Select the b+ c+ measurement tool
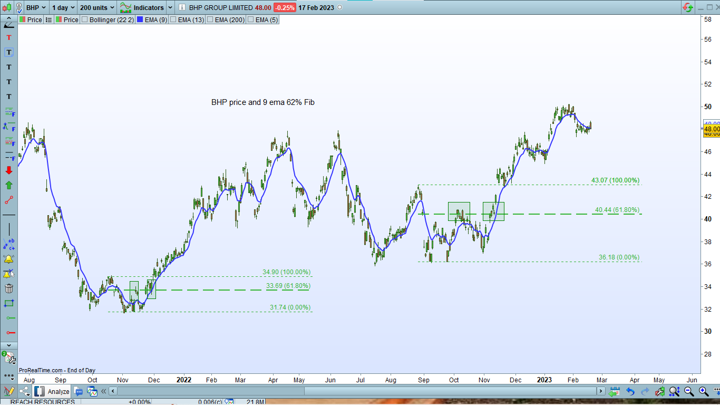This screenshot has width=720, height=405. coord(9,244)
